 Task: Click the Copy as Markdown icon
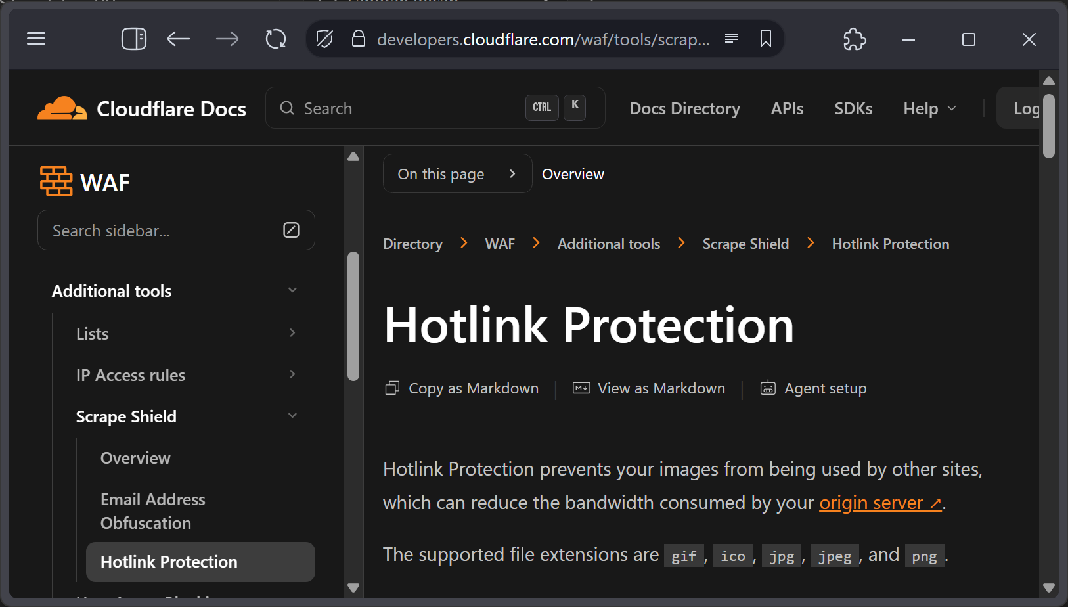[392, 388]
